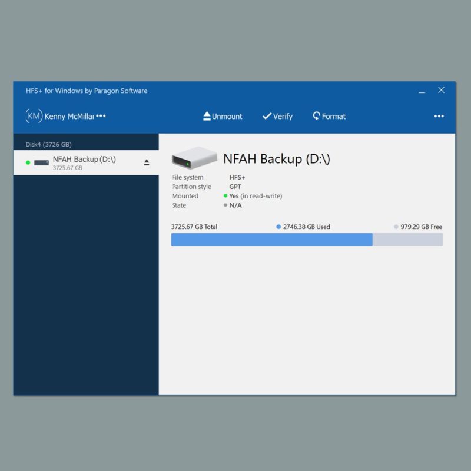This screenshot has width=471, height=471.
Task: Click the 3725.67 GB Total label
Action: (194, 227)
